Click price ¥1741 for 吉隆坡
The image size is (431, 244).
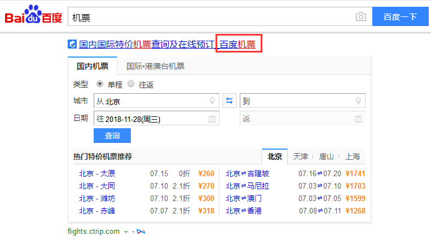pyautogui.click(x=355, y=173)
